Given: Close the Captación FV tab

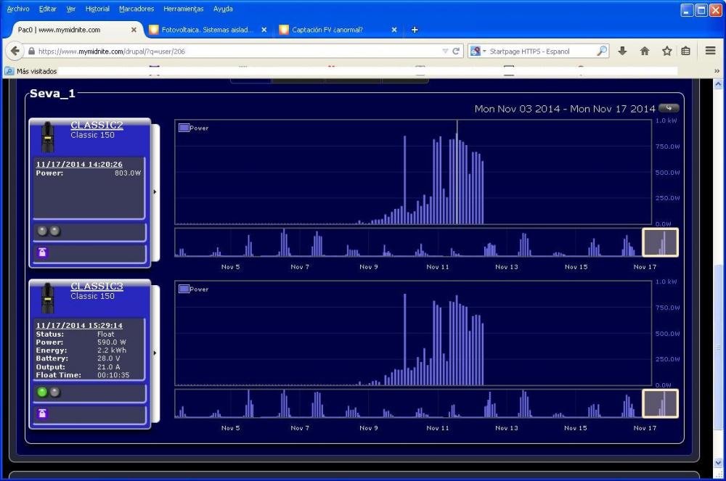Looking at the screenshot, I should (394, 30).
